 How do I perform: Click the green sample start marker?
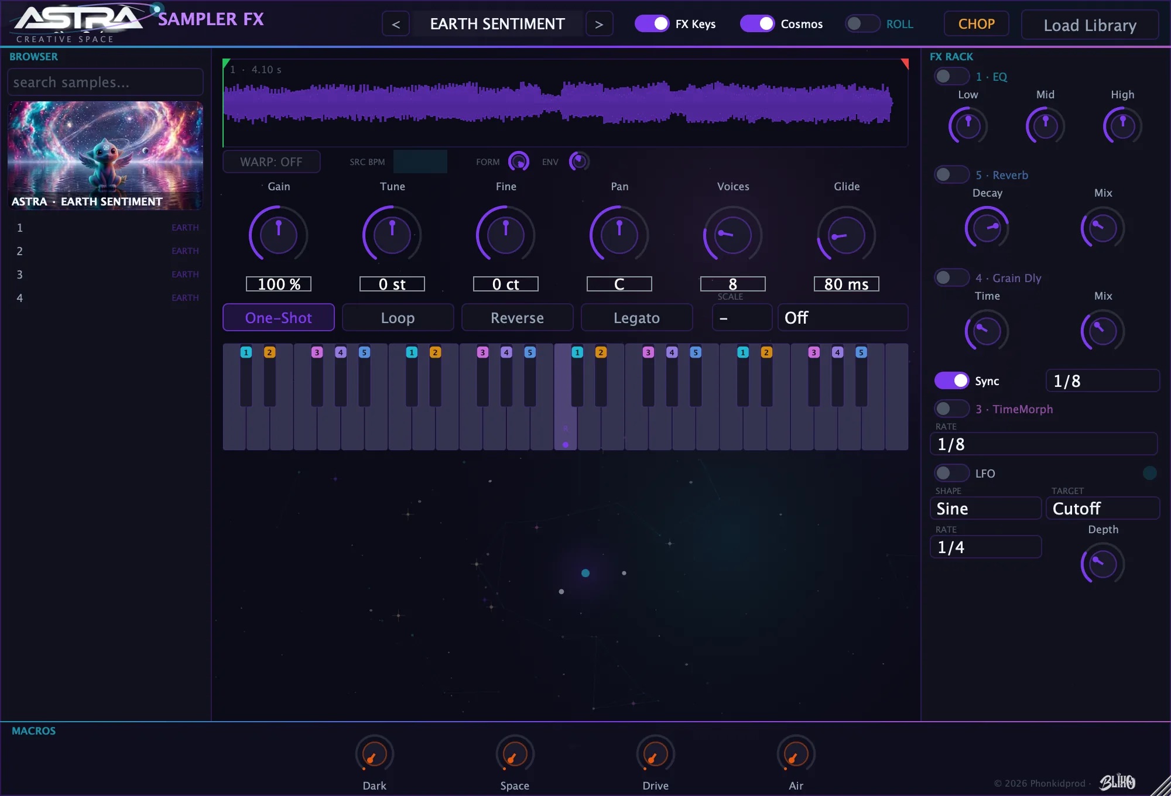pyautogui.click(x=226, y=62)
